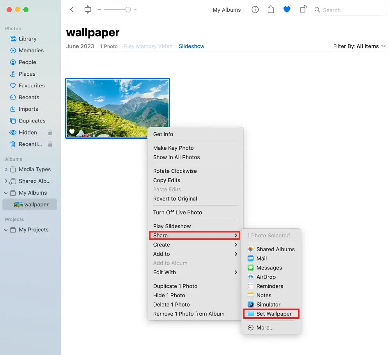
Task: View the Duplicates album
Action: point(31,121)
